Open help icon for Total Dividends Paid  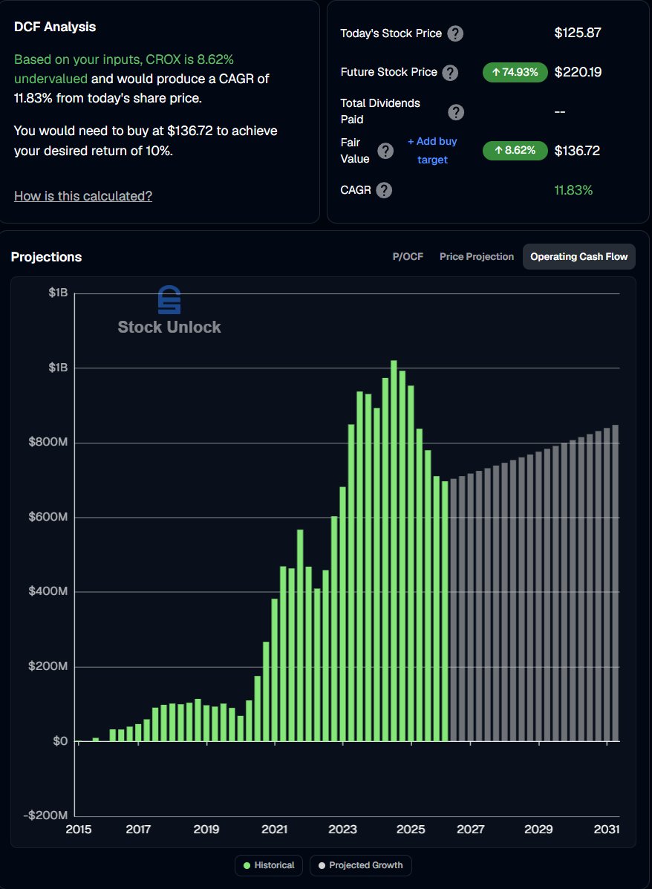point(456,111)
